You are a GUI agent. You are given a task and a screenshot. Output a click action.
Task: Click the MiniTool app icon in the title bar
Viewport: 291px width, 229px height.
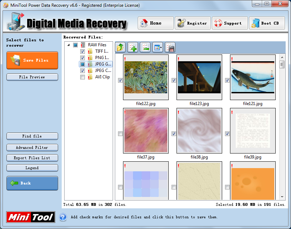(6, 5)
